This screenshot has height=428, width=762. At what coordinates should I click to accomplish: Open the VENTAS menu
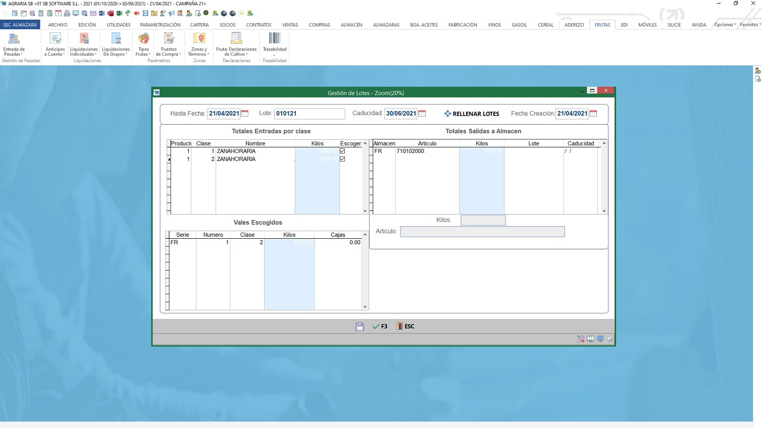(290, 25)
